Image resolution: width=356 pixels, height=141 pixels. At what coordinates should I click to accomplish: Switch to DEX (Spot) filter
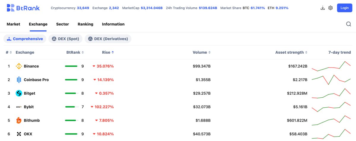[65, 39]
